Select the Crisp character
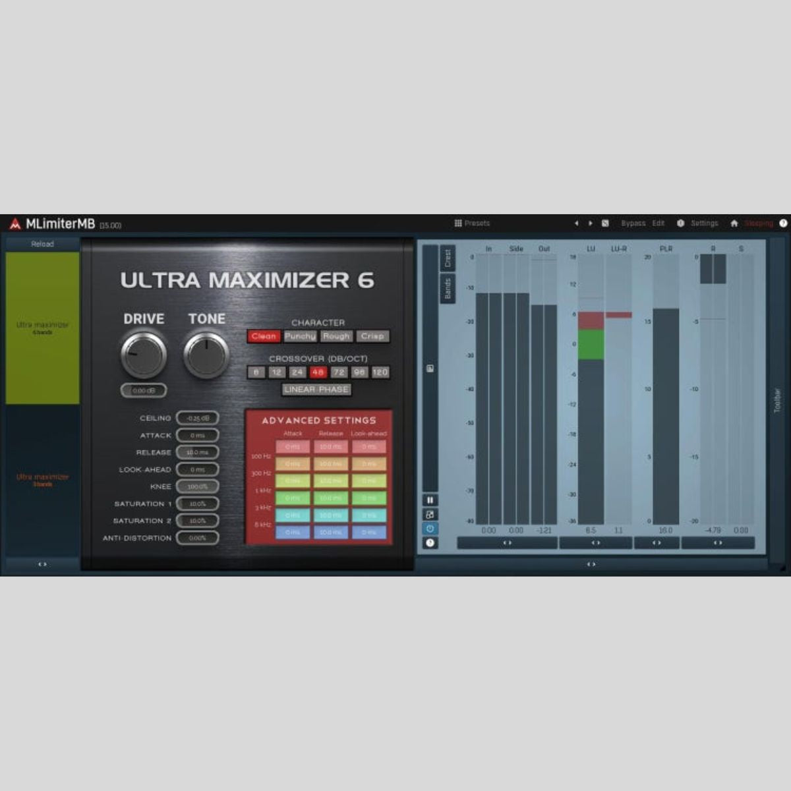 pos(372,336)
